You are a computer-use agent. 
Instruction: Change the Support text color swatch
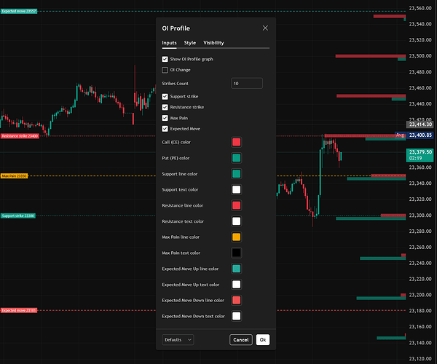pyautogui.click(x=236, y=190)
